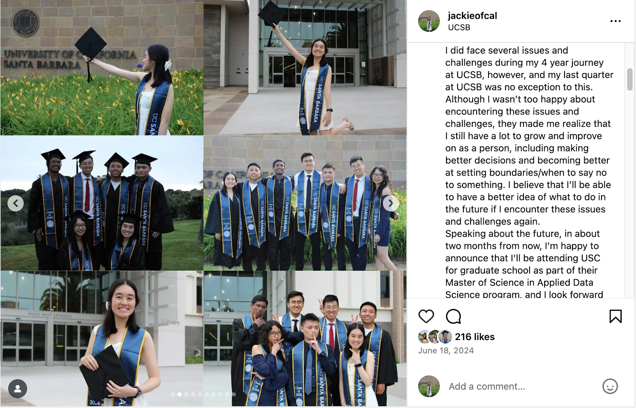Go to previous photo with left arrow
This screenshot has width=636, height=408.
16,203
